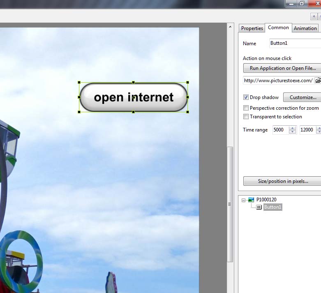321x293 pixels.
Task: Click Run Application or Open File button
Action: tap(282, 68)
